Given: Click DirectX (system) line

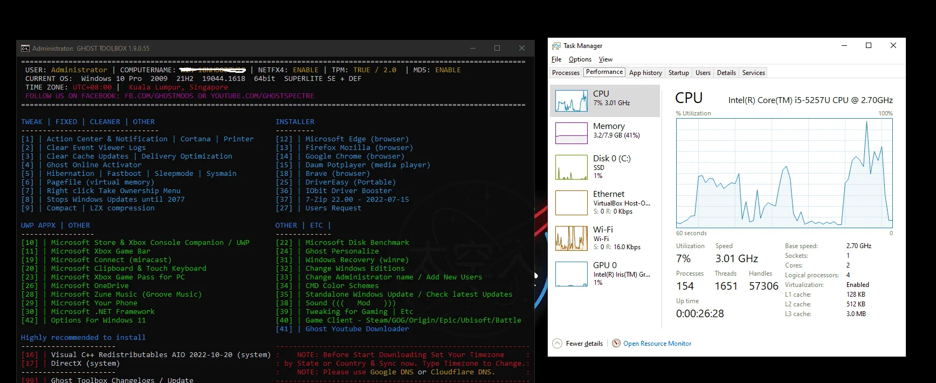Looking at the screenshot, I should click(71, 363).
